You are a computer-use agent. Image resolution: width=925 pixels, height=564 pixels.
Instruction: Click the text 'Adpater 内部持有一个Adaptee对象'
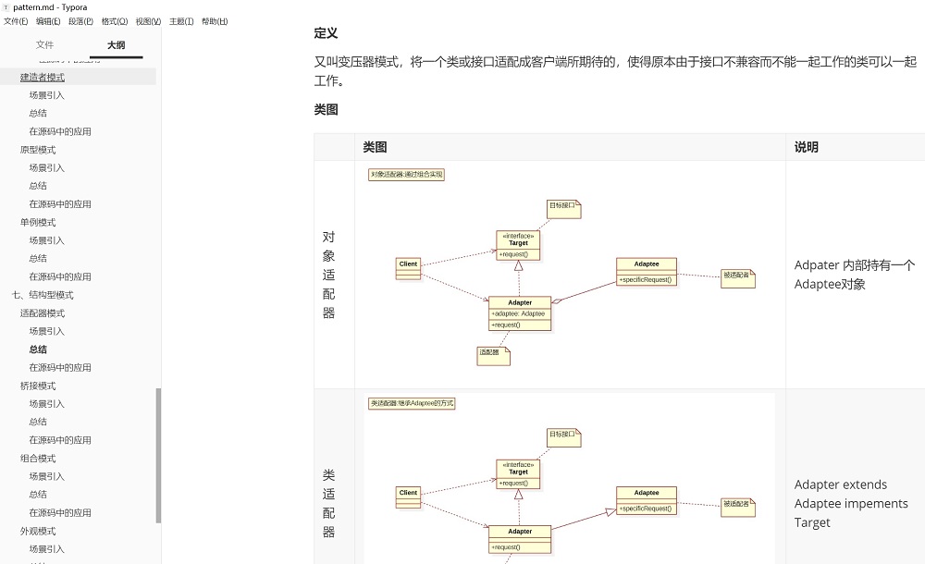pyautogui.click(x=854, y=275)
